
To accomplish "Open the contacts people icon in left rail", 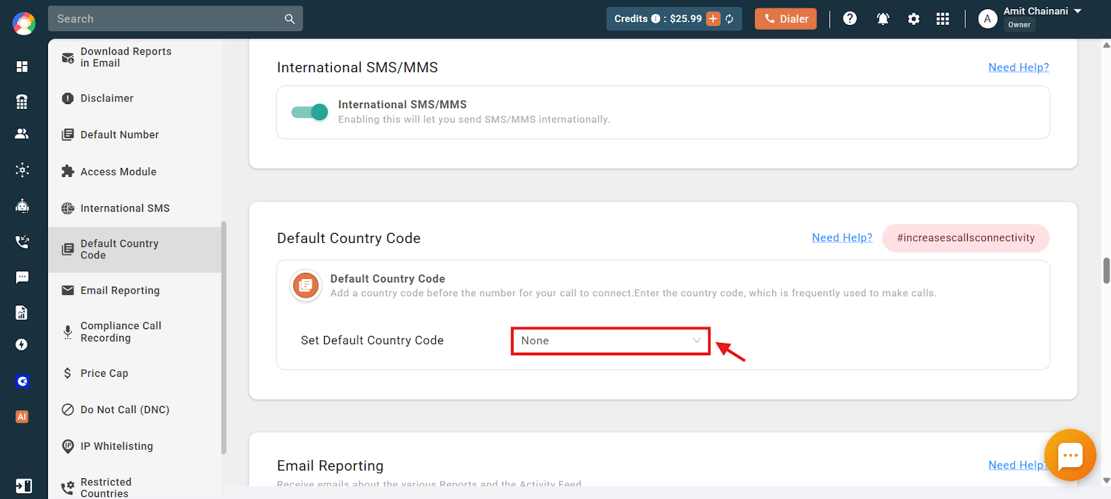I will pyautogui.click(x=22, y=134).
